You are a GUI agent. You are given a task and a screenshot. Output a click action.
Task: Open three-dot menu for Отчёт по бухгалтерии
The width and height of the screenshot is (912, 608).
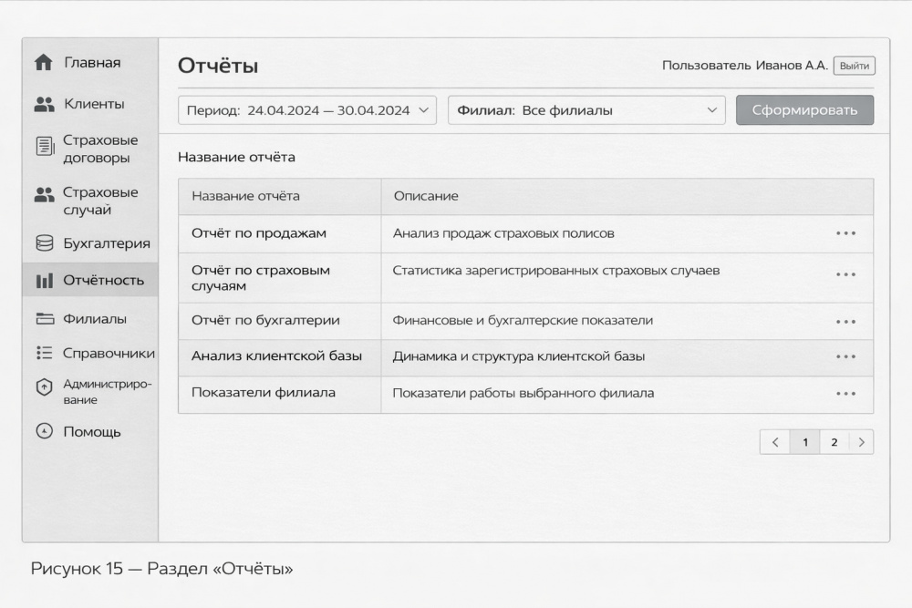845,322
